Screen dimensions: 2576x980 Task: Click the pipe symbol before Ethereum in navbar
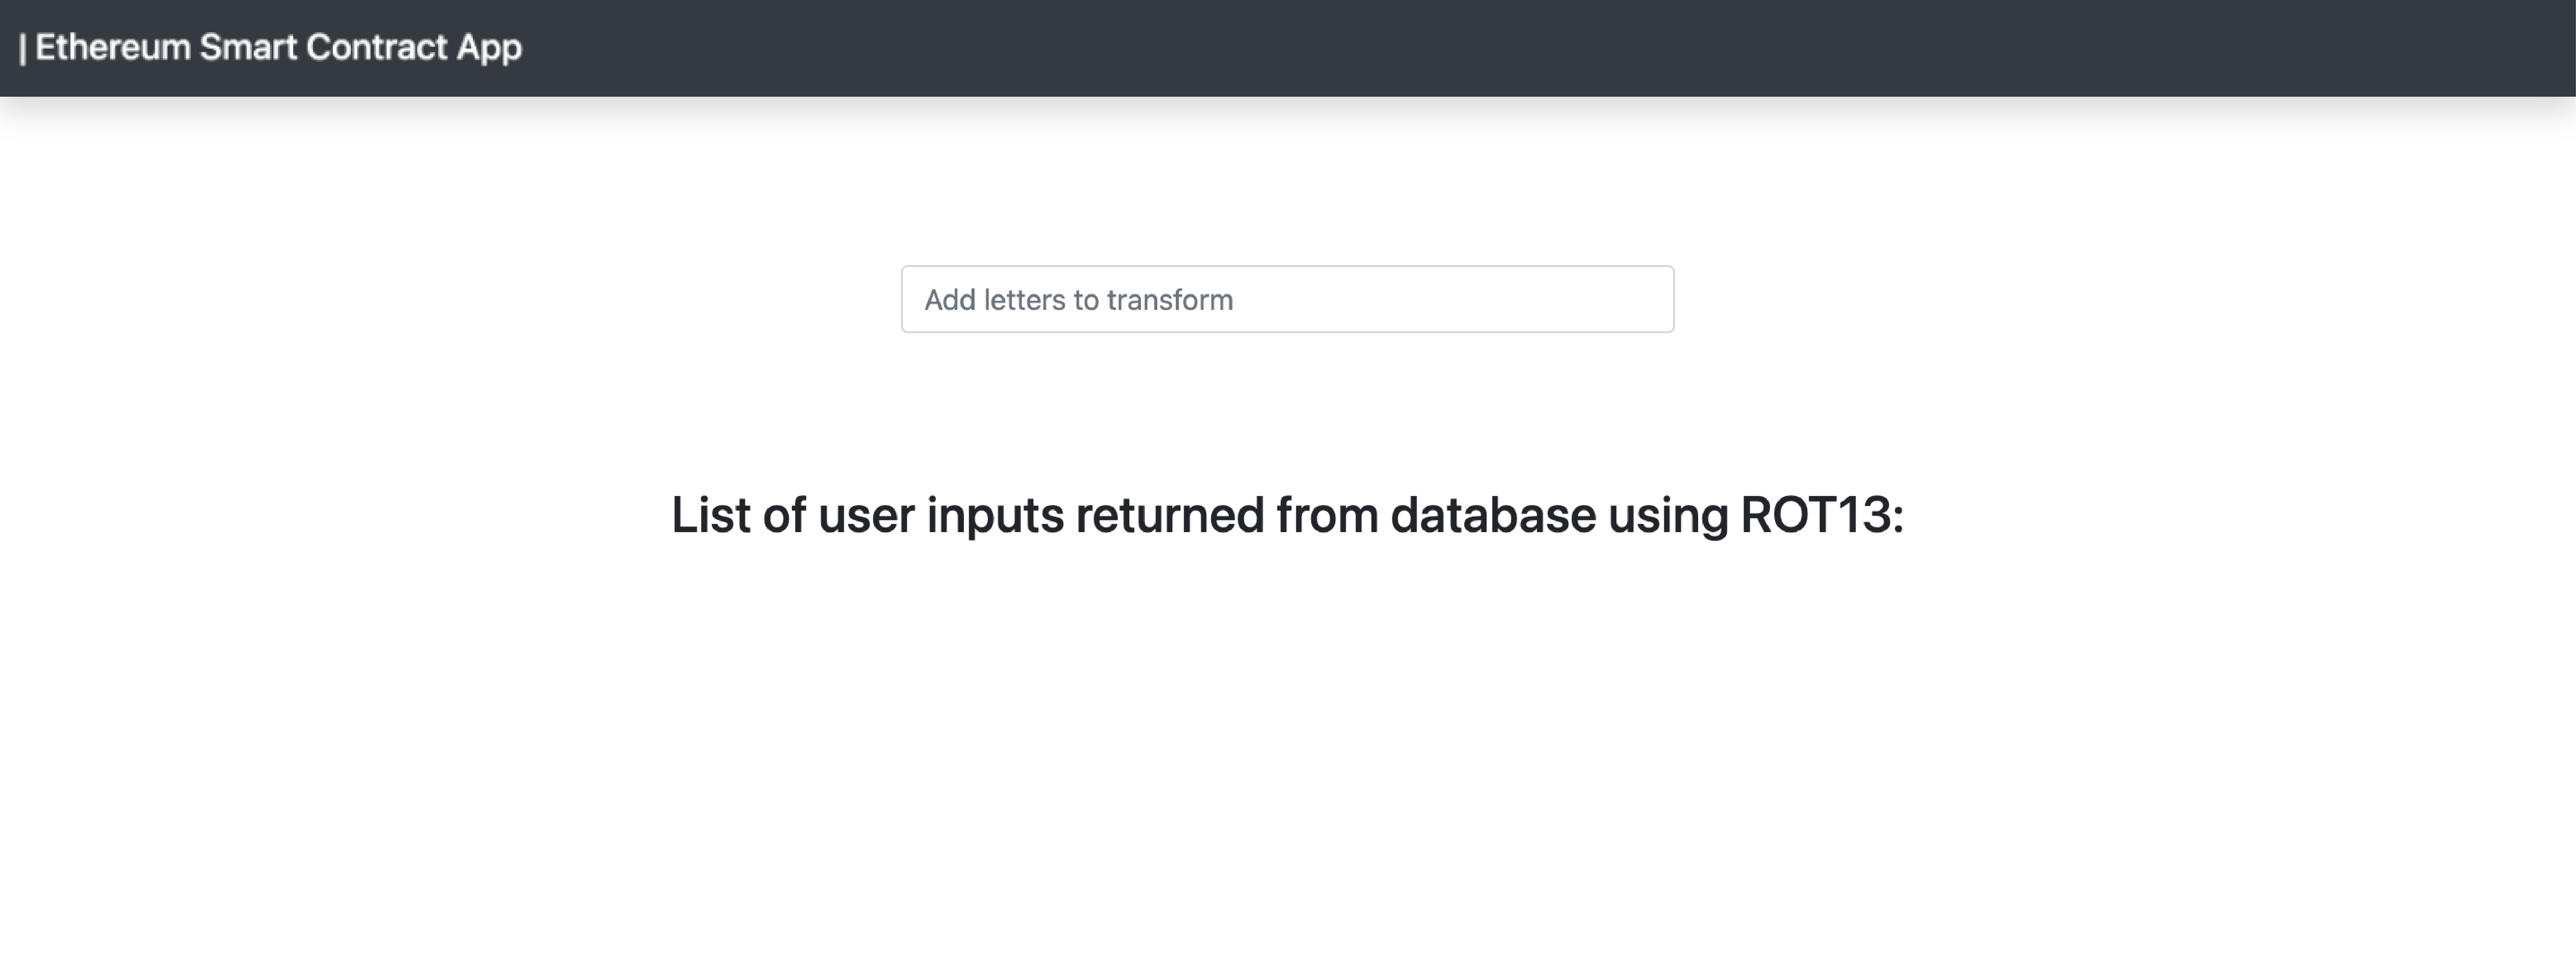23,48
